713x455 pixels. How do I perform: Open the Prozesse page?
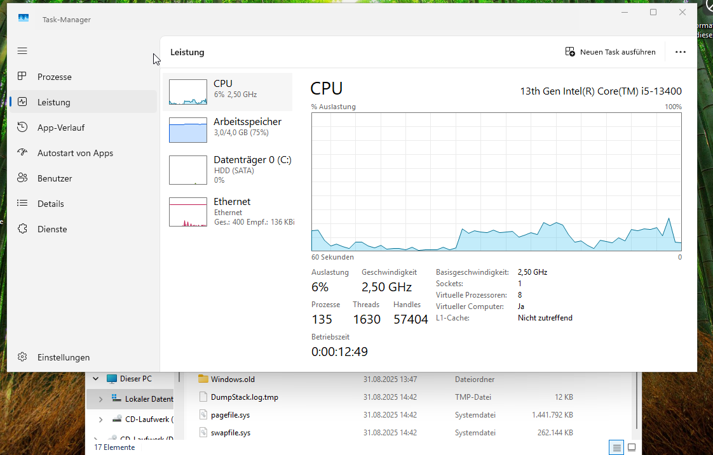[x=83, y=77]
